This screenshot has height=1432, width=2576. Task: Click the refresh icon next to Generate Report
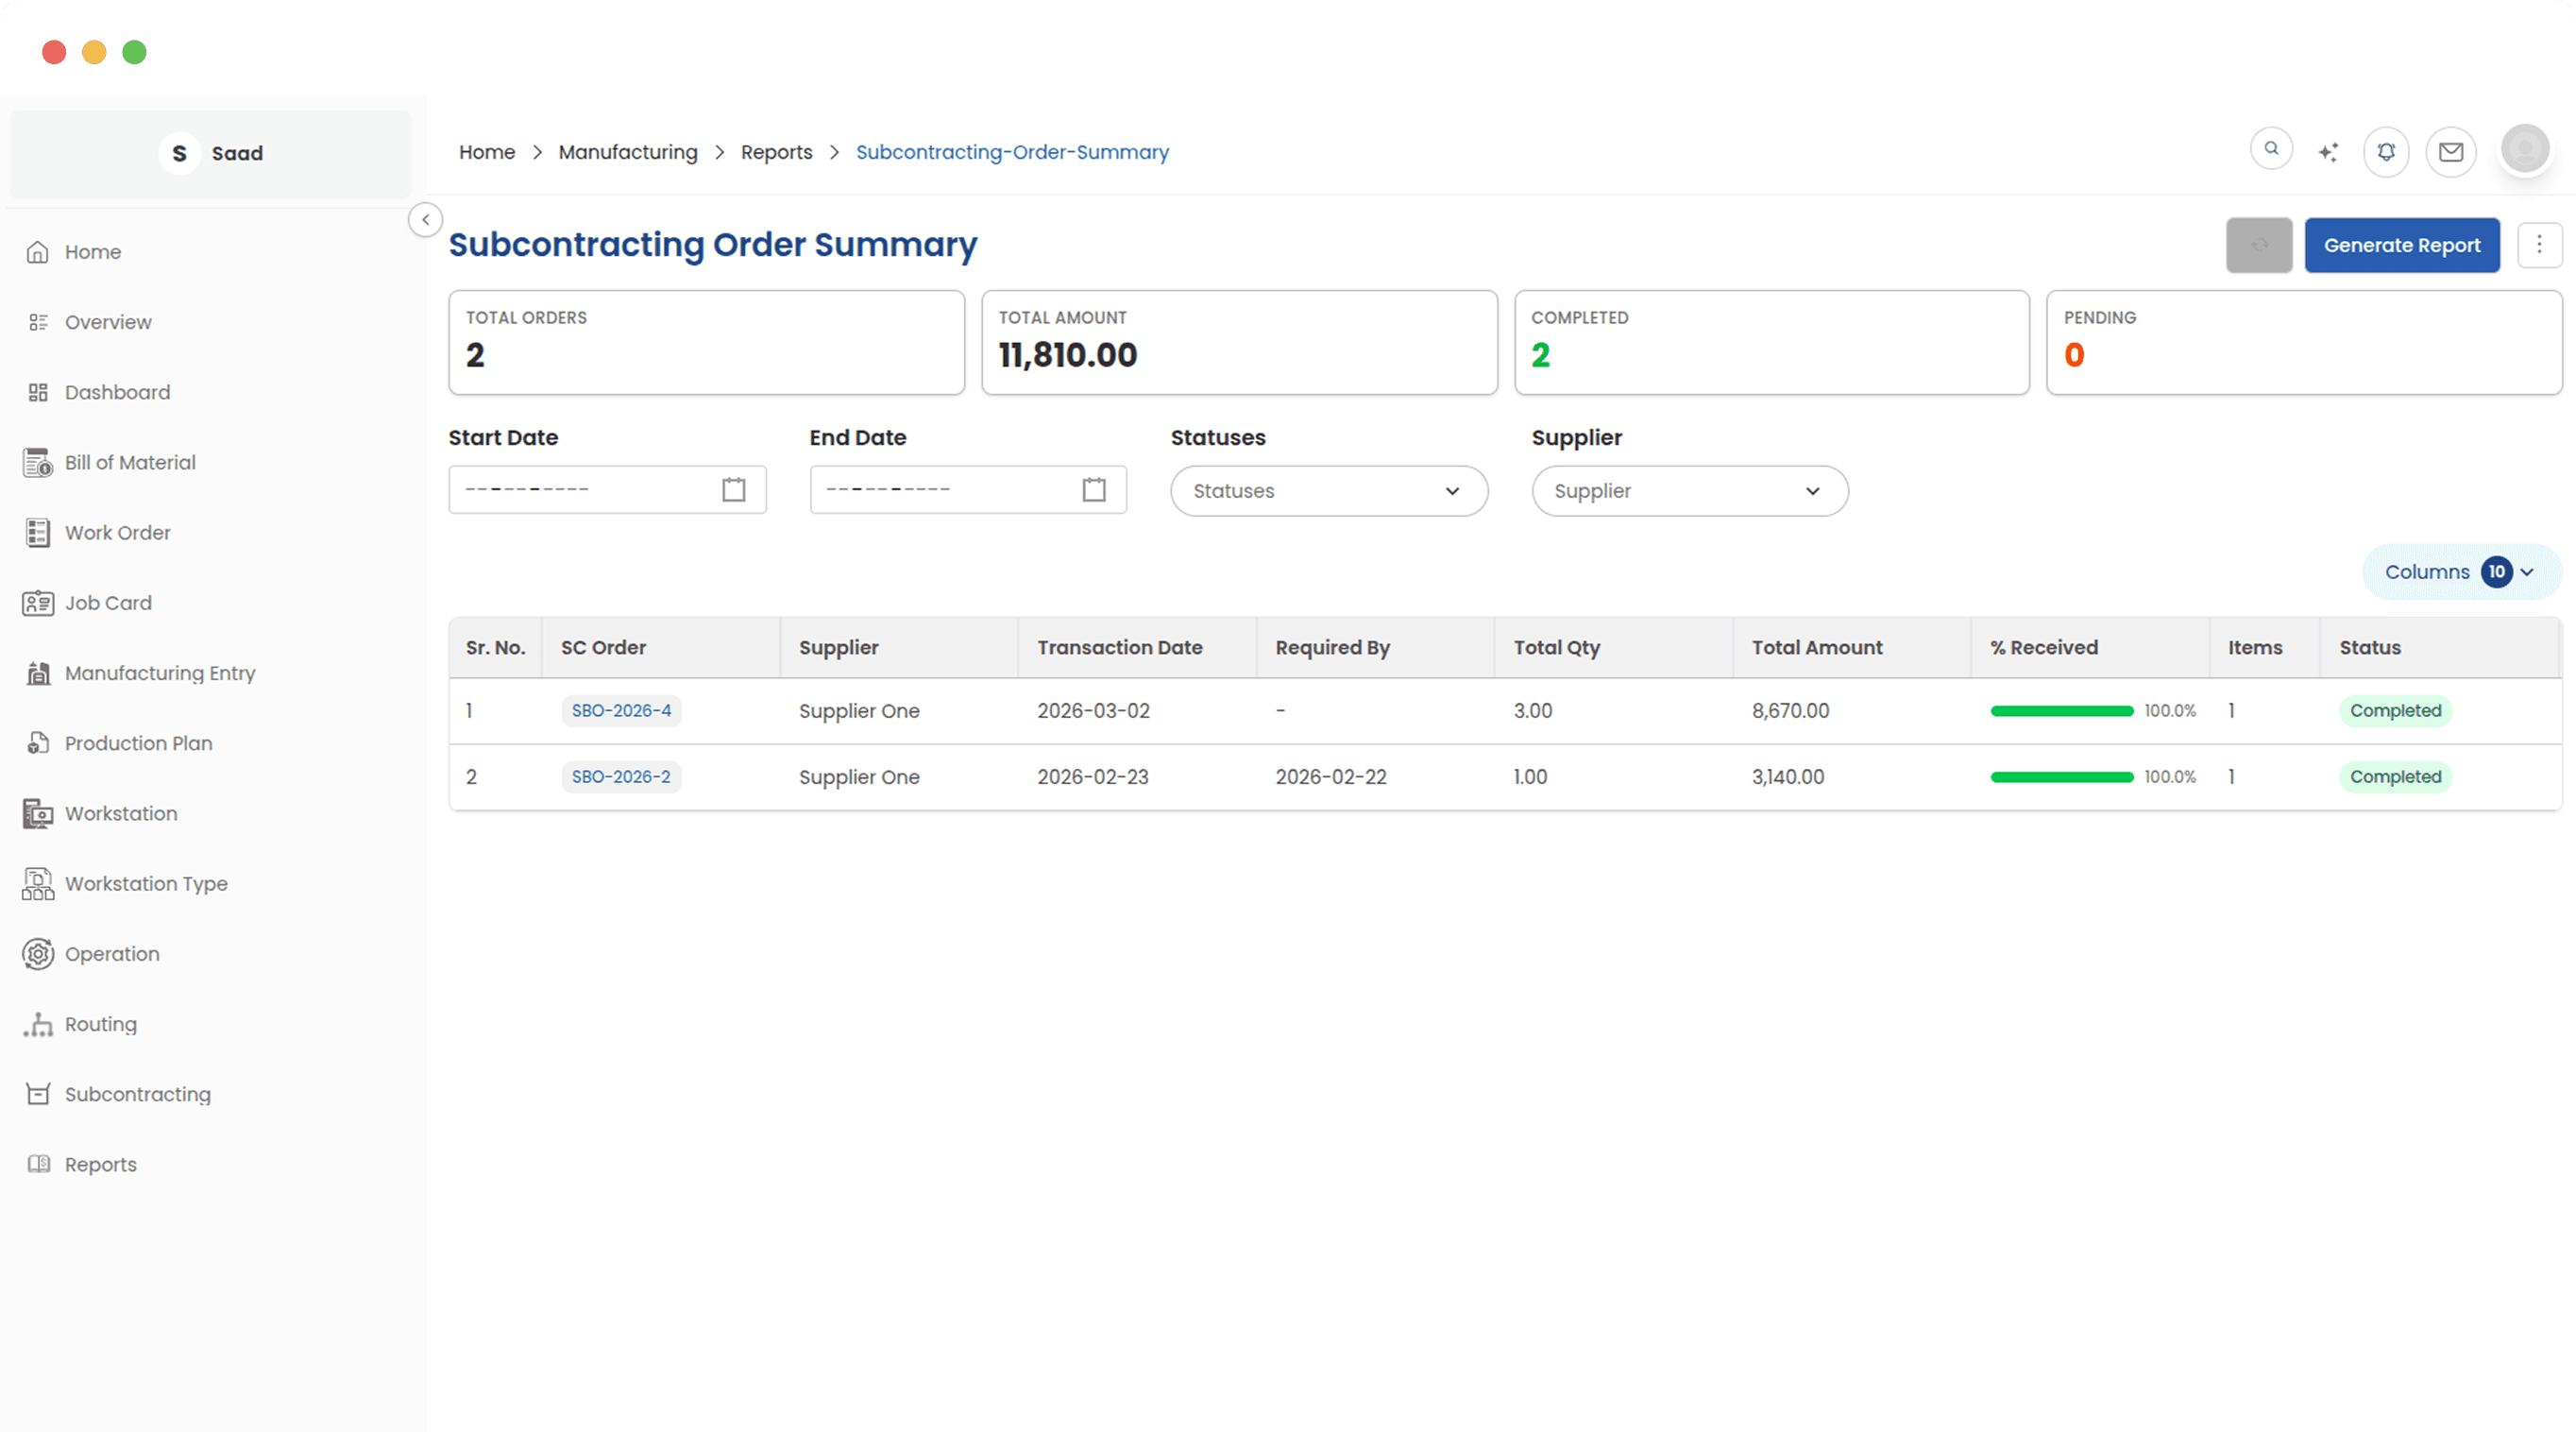(x=2259, y=245)
